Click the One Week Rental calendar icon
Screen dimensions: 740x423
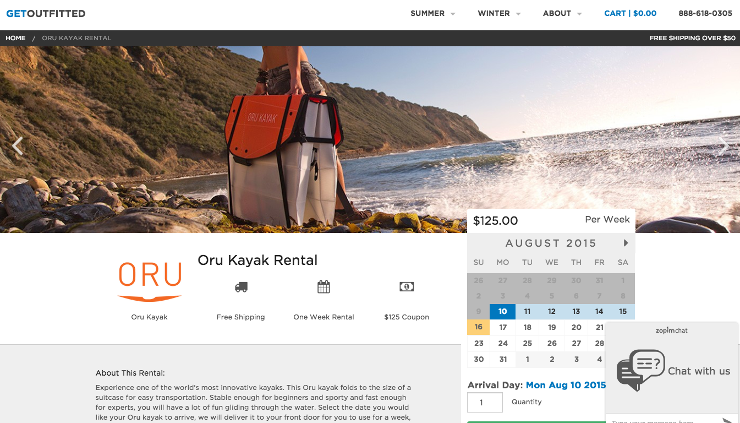tap(324, 287)
